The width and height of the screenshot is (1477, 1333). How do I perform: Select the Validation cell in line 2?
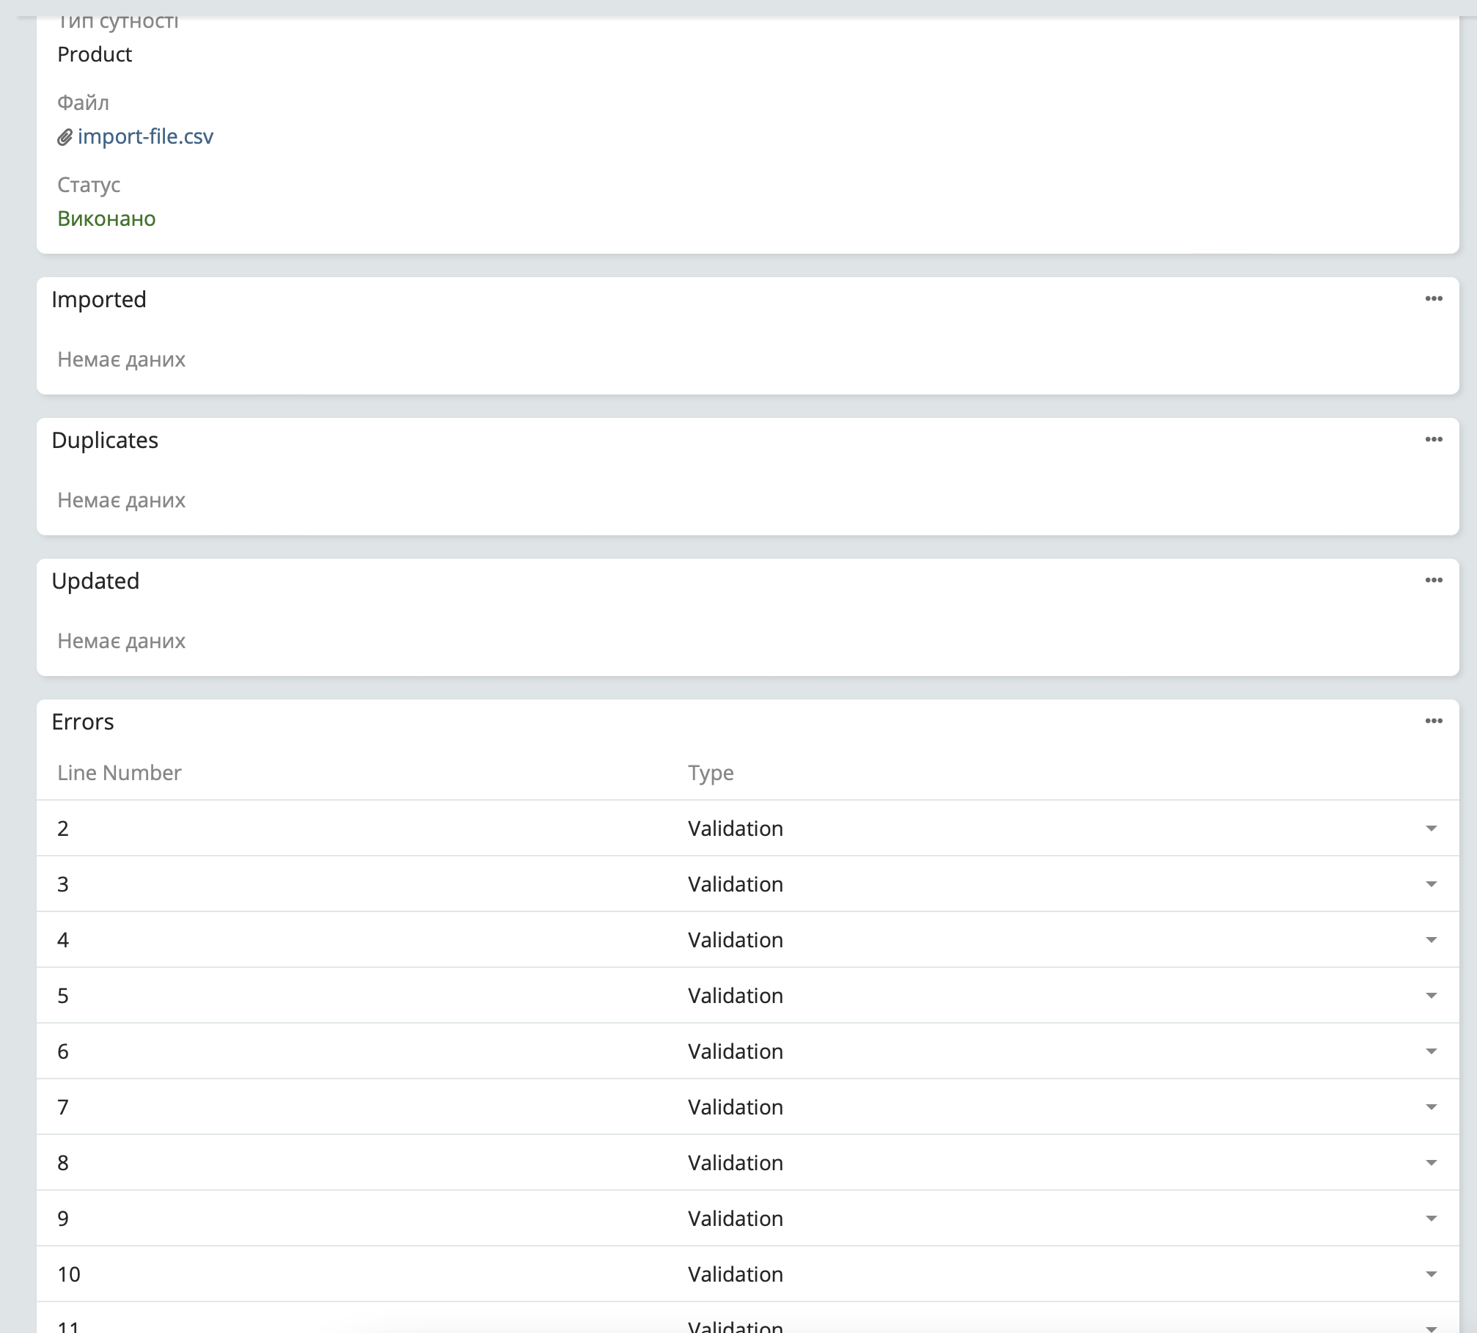(x=735, y=829)
